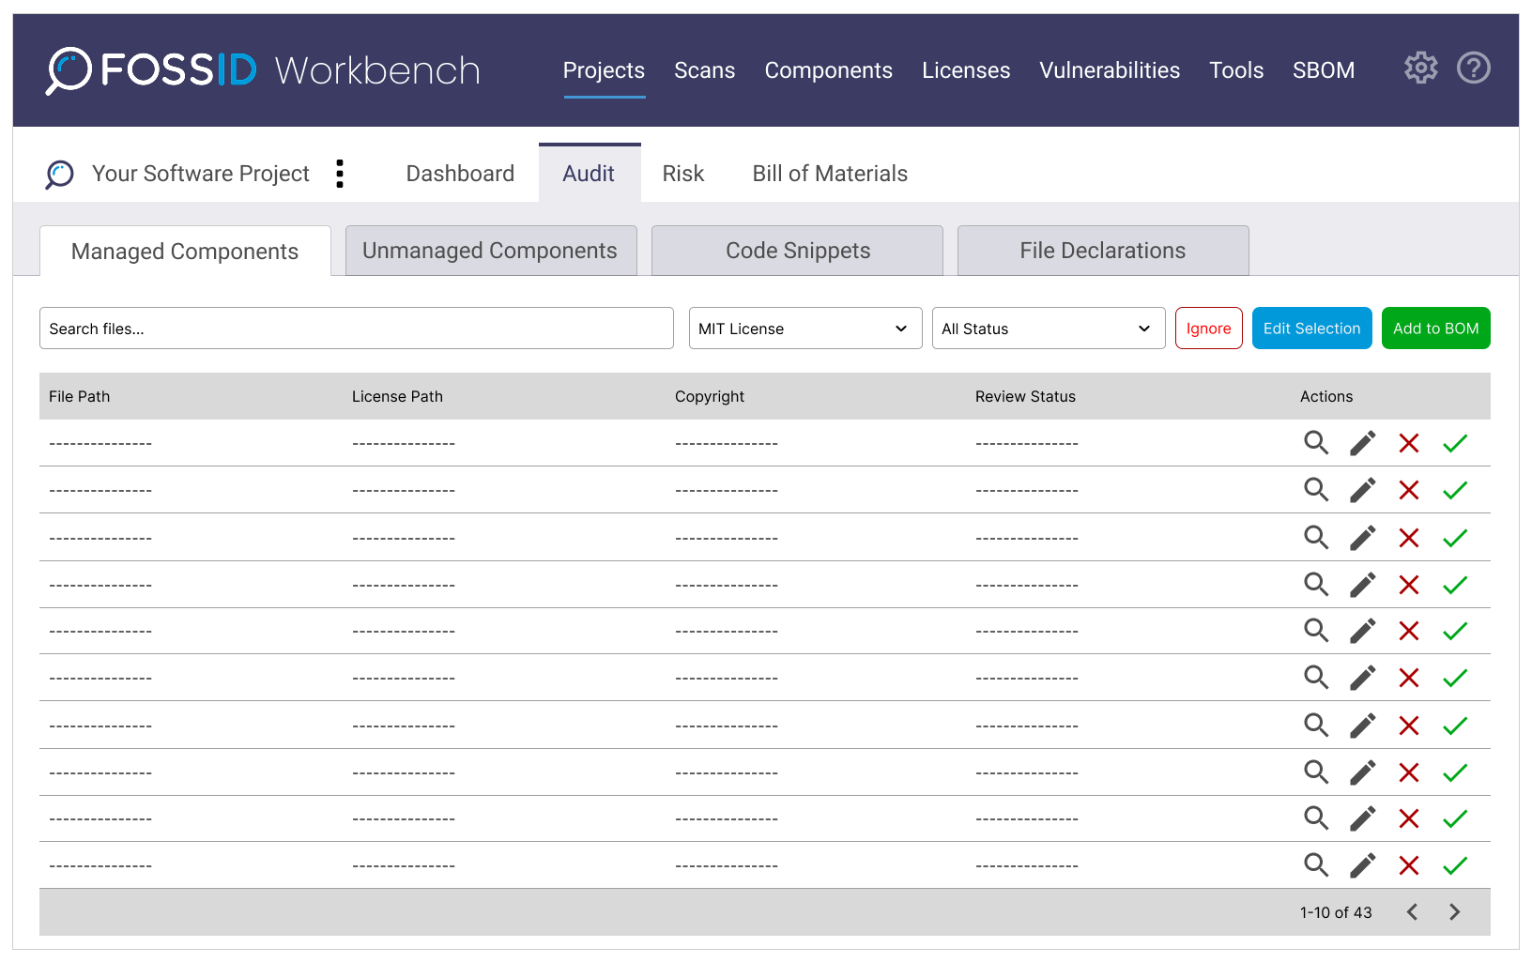This screenshot has width=1532, height=963.
Task: Switch to the Risk tab
Action: [682, 174]
